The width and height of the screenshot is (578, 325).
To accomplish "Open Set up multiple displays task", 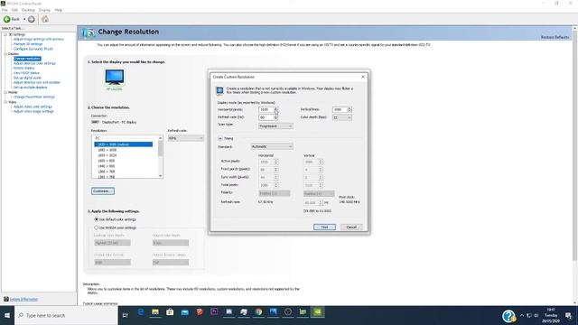I will [x=30, y=88].
